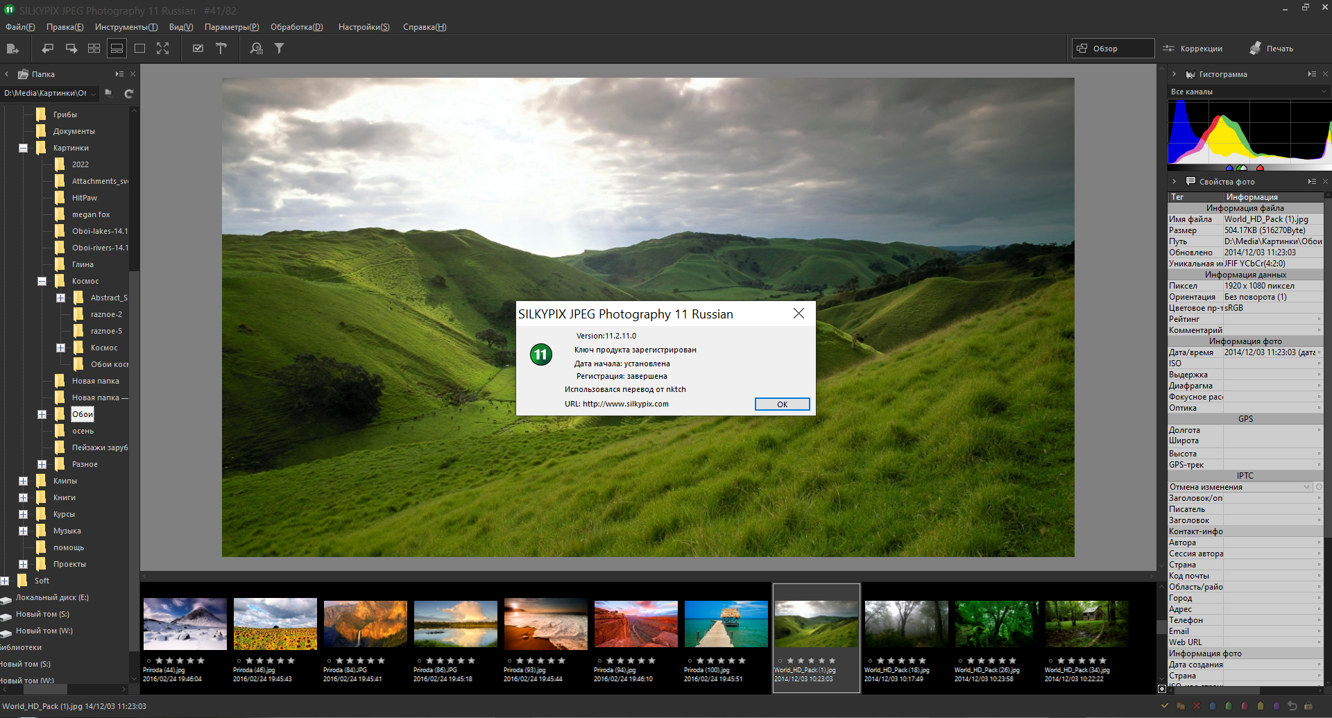Screen dimensions: 1332x718
Task: Toggle selection mark on Priroda (44).jpg thumbnail
Action: tap(148, 661)
